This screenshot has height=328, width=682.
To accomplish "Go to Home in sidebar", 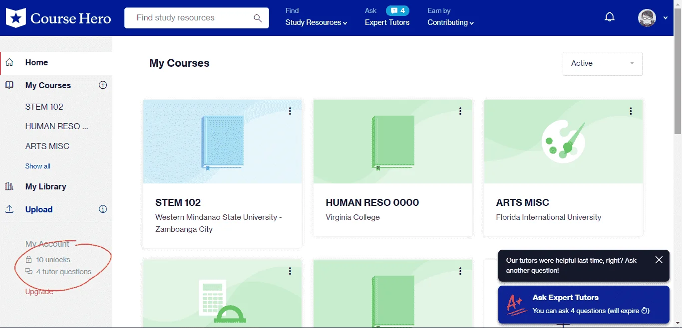I will pyautogui.click(x=36, y=62).
